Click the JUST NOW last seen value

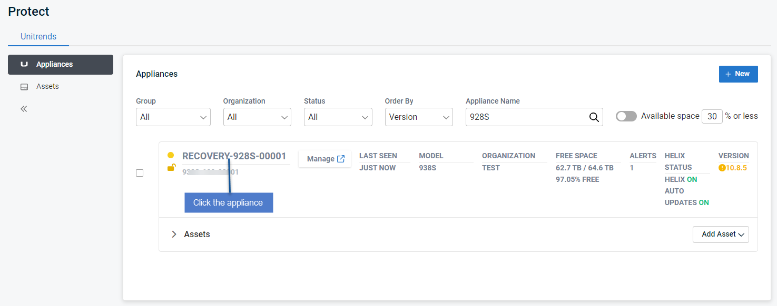[377, 168]
